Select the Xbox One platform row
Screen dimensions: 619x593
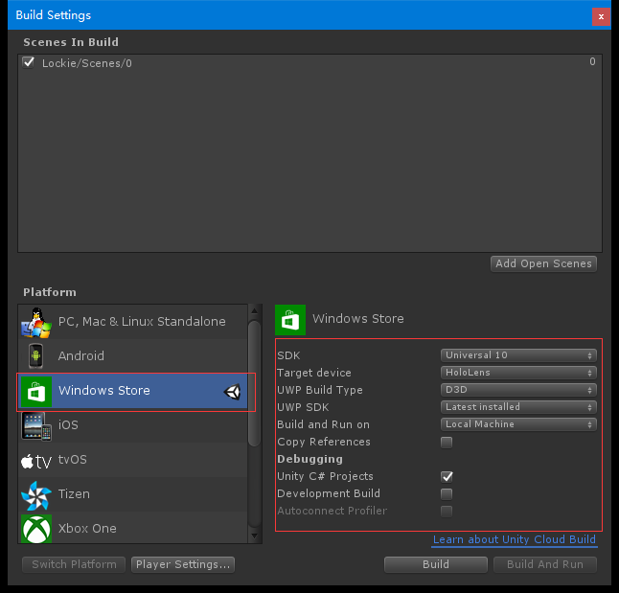tap(133, 528)
